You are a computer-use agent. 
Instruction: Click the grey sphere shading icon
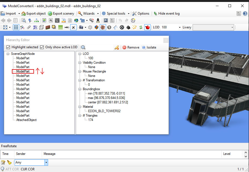(x=109, y=27)
